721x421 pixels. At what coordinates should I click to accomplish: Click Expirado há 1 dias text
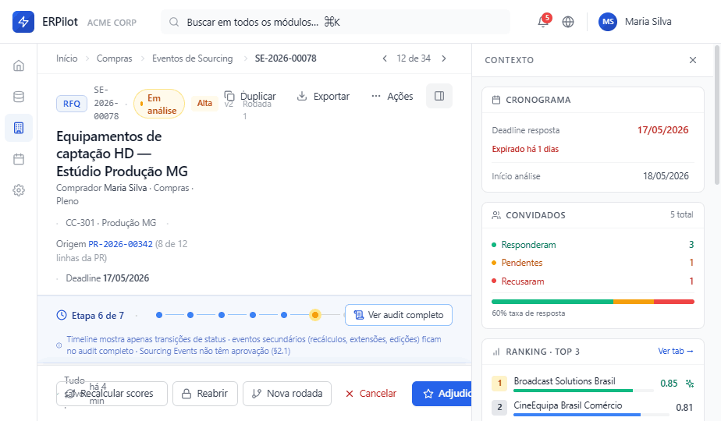pyautogui.click(x=525, y=149)
